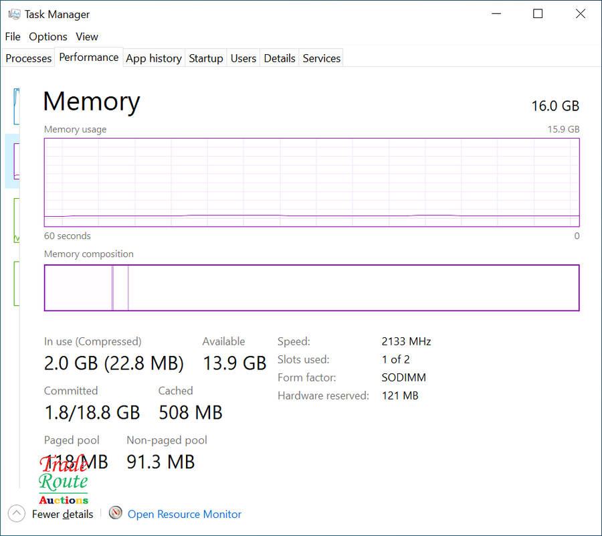Open the View menu
Screen dimensions: 602x536
[x=87, y=37]
